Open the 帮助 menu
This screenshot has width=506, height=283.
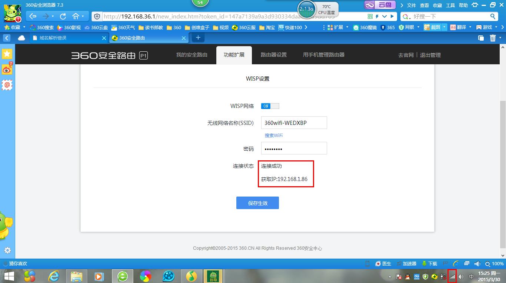(x=463, y=5)
